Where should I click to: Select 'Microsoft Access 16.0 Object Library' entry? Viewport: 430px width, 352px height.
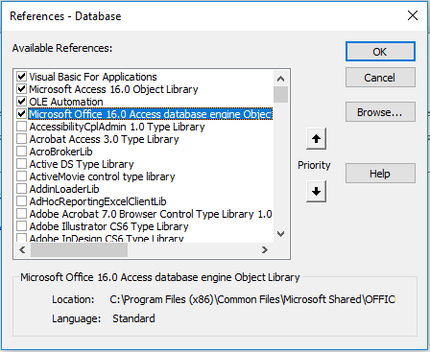point(113,89)
